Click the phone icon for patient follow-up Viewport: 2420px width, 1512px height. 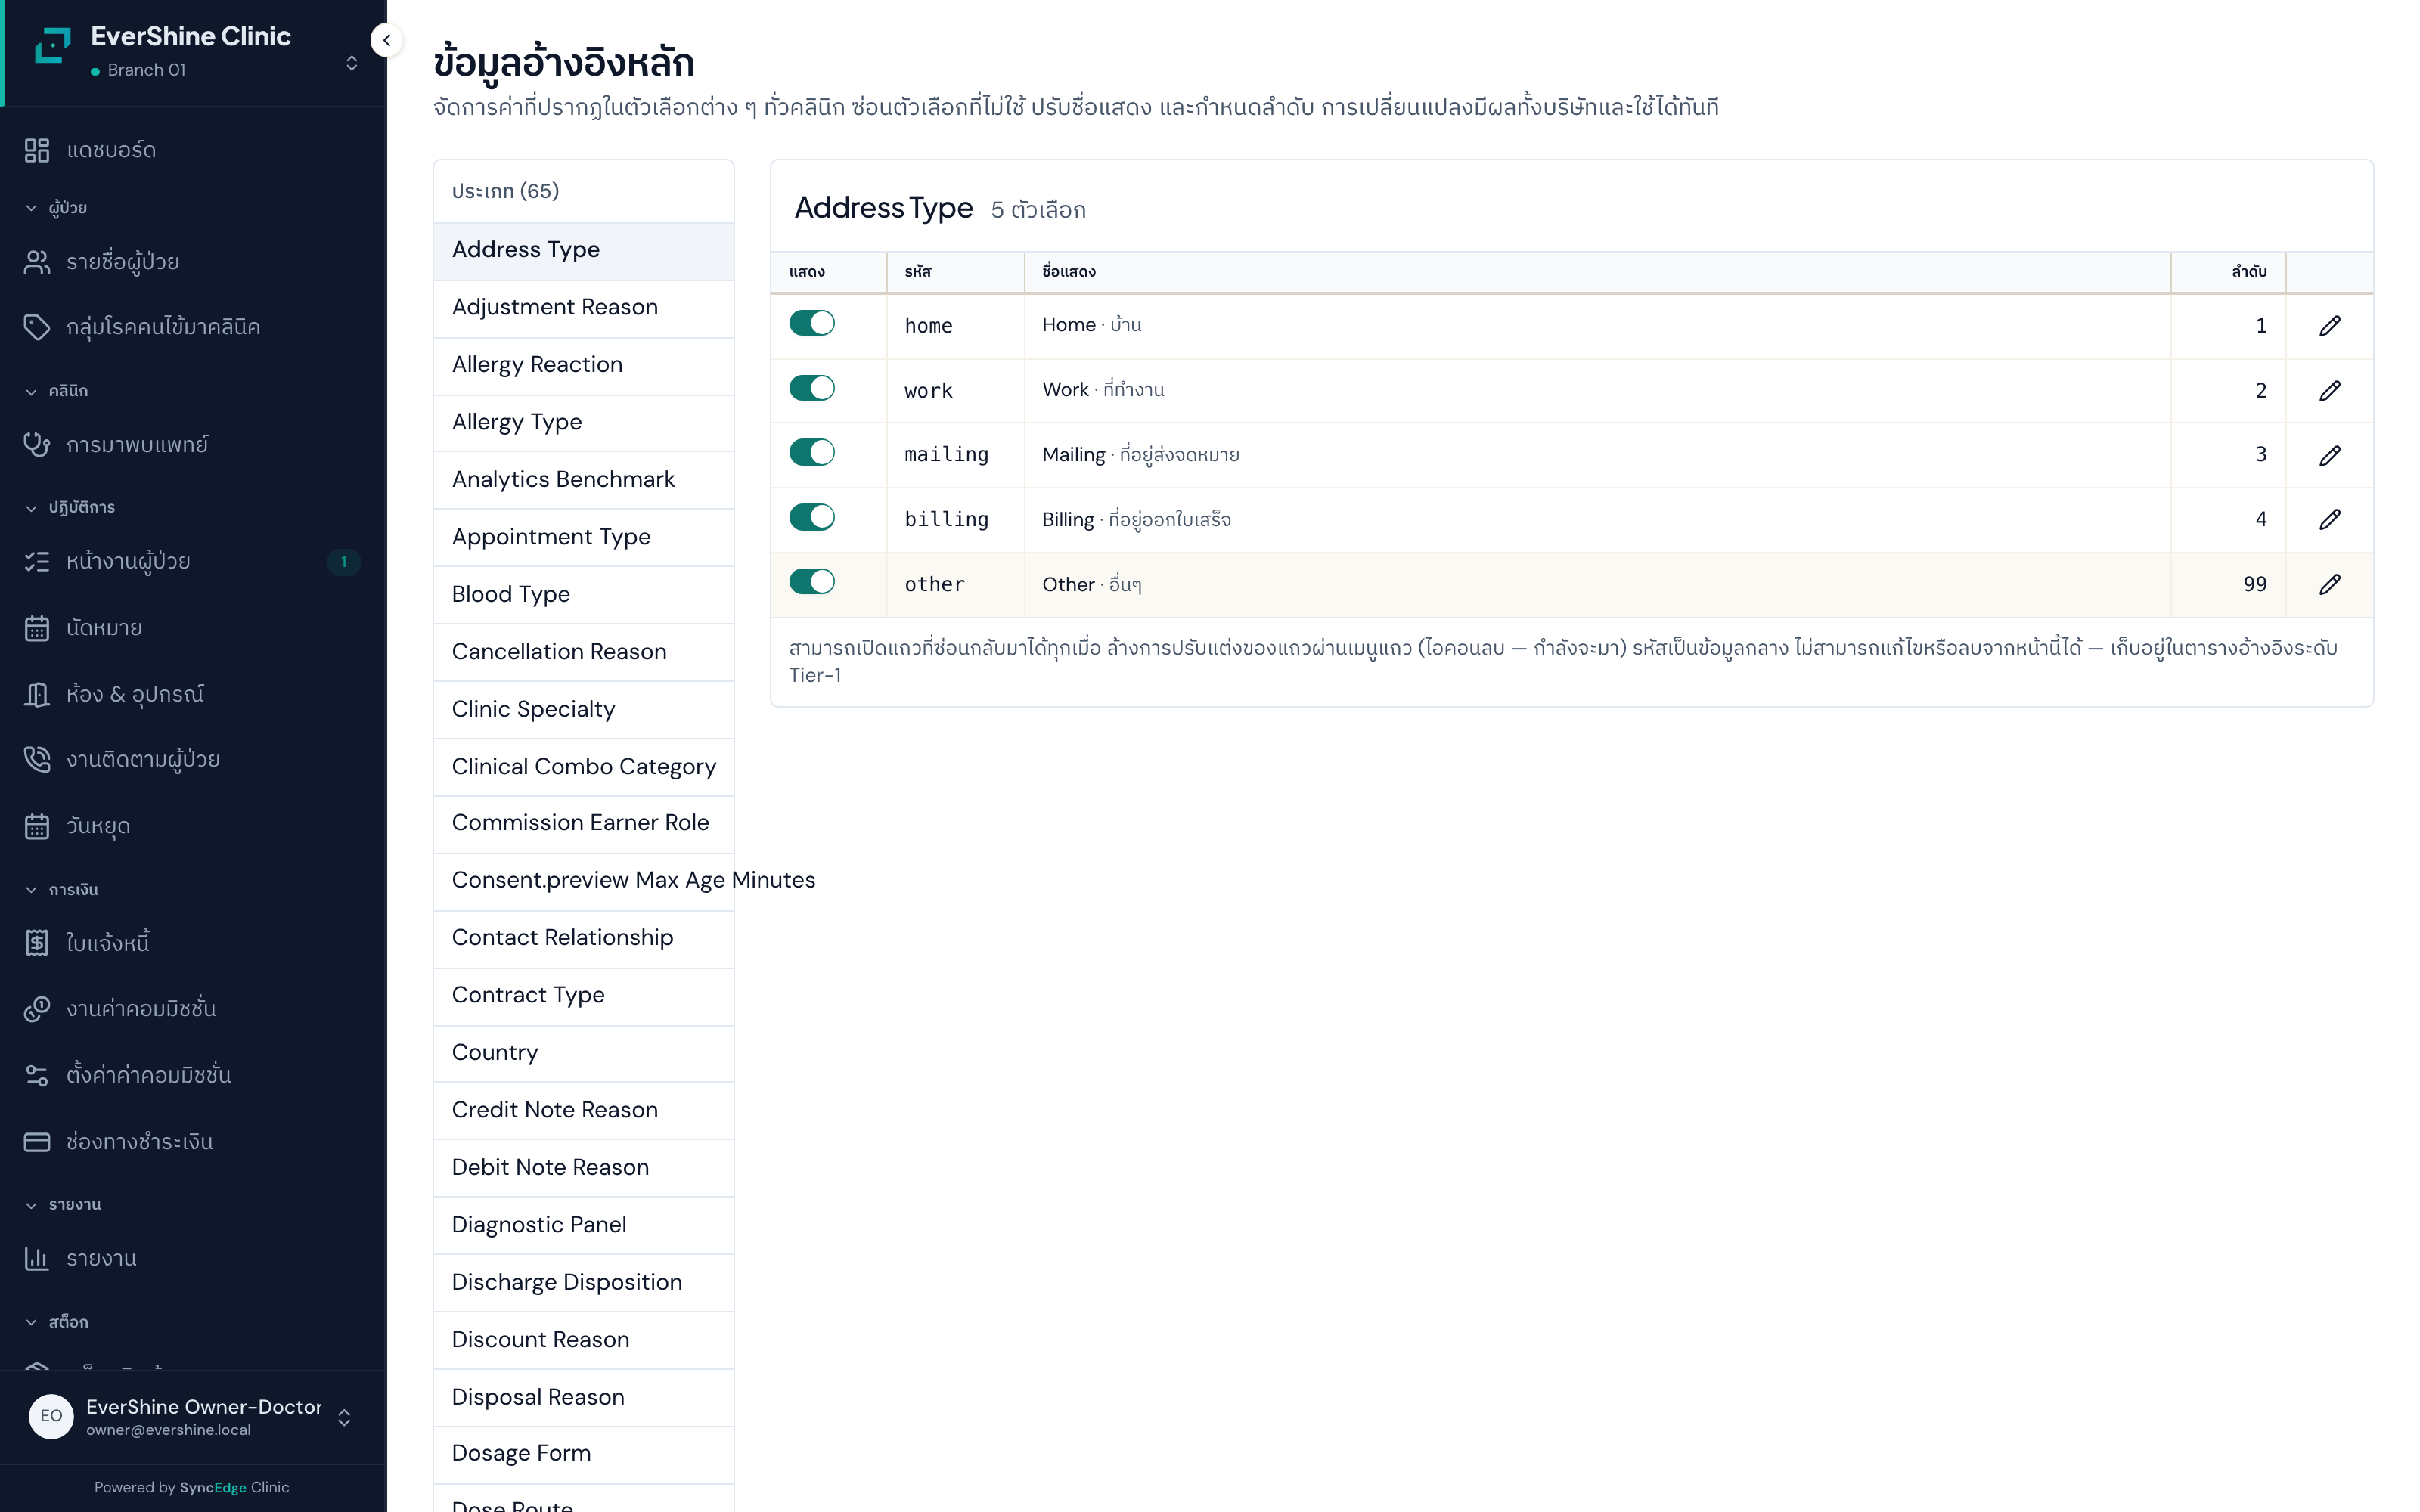[37, 759]
